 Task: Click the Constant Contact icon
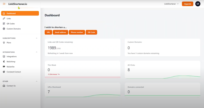coord(4,72)
